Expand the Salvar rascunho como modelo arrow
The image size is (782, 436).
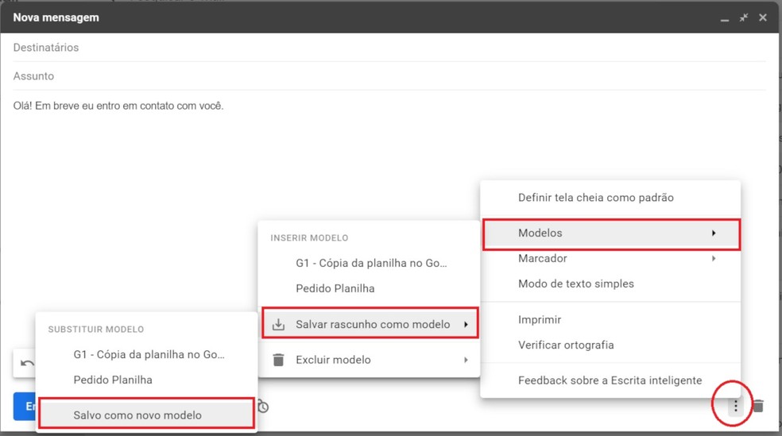(x=466, y=324)
